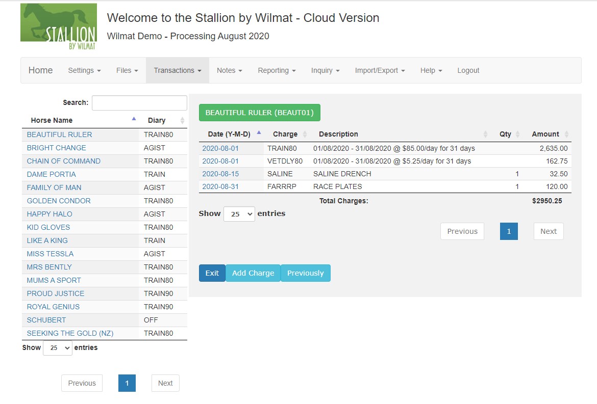Sort charges by Date (Y-M-D) arrow
The height and width of the screenshot is (404, 597).
259,133
